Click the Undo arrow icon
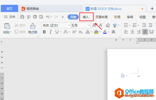The width and height of the screenshot is (156, 100). 48,17
